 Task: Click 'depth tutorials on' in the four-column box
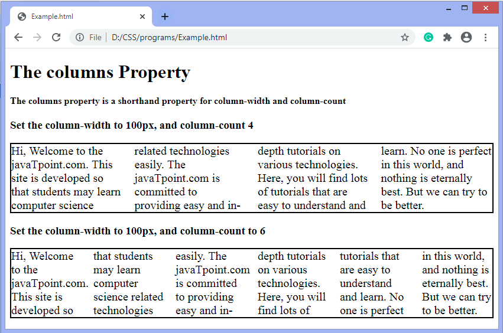point(299,151)
